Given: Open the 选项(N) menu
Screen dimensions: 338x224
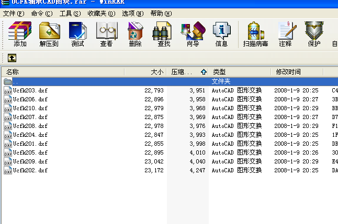Looking at the screenshot, I should (x=132, y=14).
